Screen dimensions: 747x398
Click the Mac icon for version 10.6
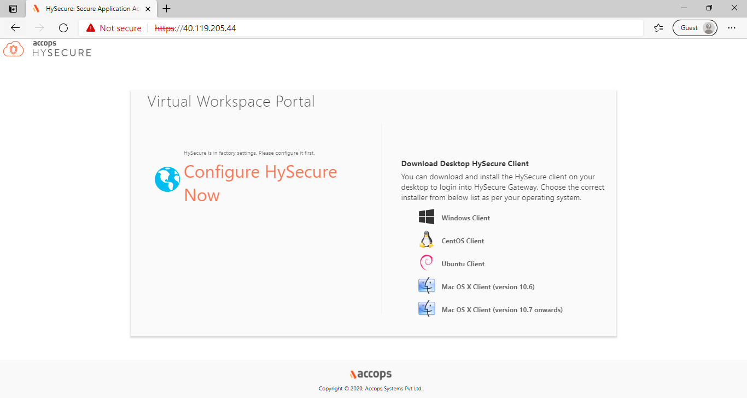427,286
